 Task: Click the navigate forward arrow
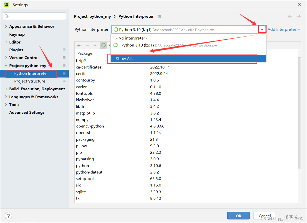click(x=299, y=16)
